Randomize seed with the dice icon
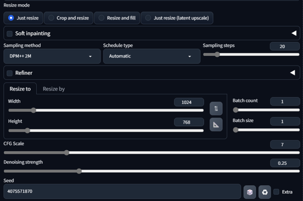Viewport: 303px width, 201px height. point(249,192)
